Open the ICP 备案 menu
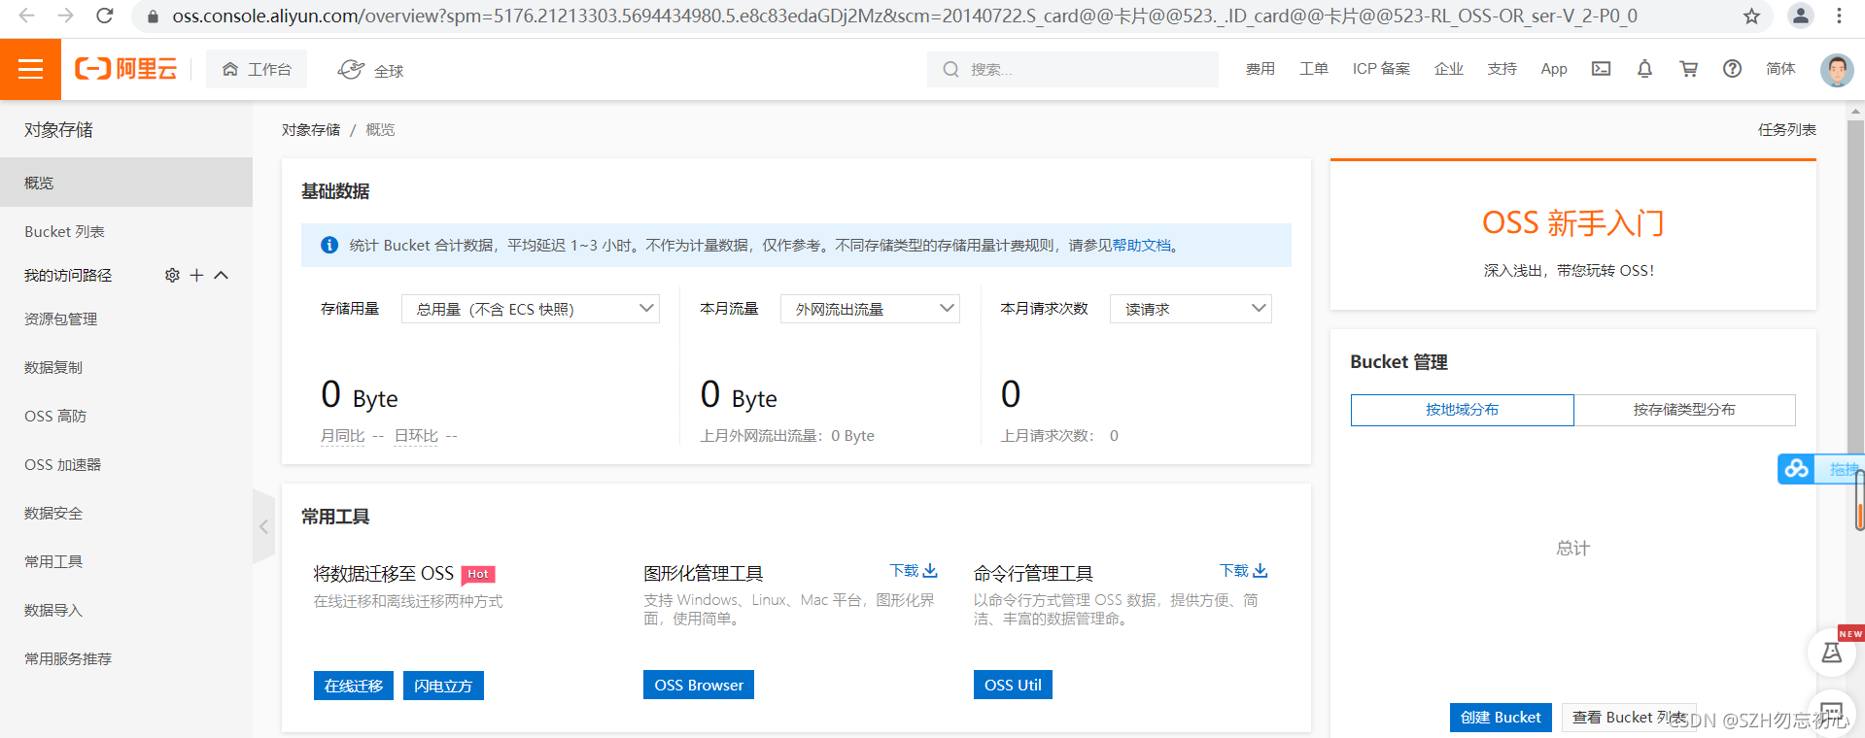 pyautogui.click(x=1381, y=69)
